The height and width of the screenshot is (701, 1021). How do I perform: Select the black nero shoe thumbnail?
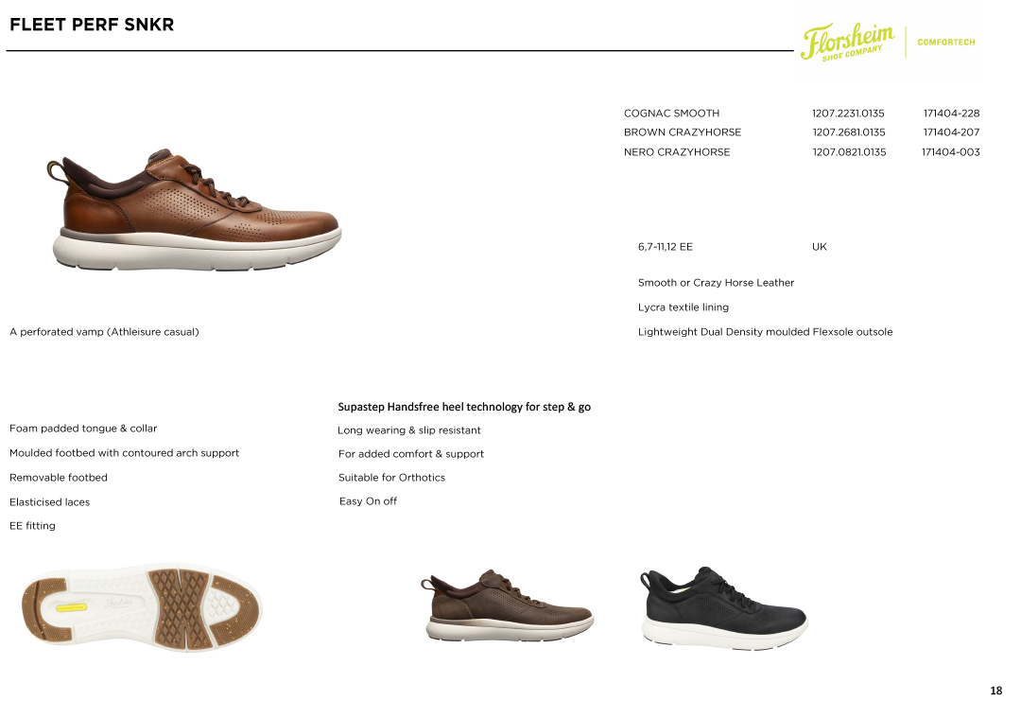tap(723, 607)
